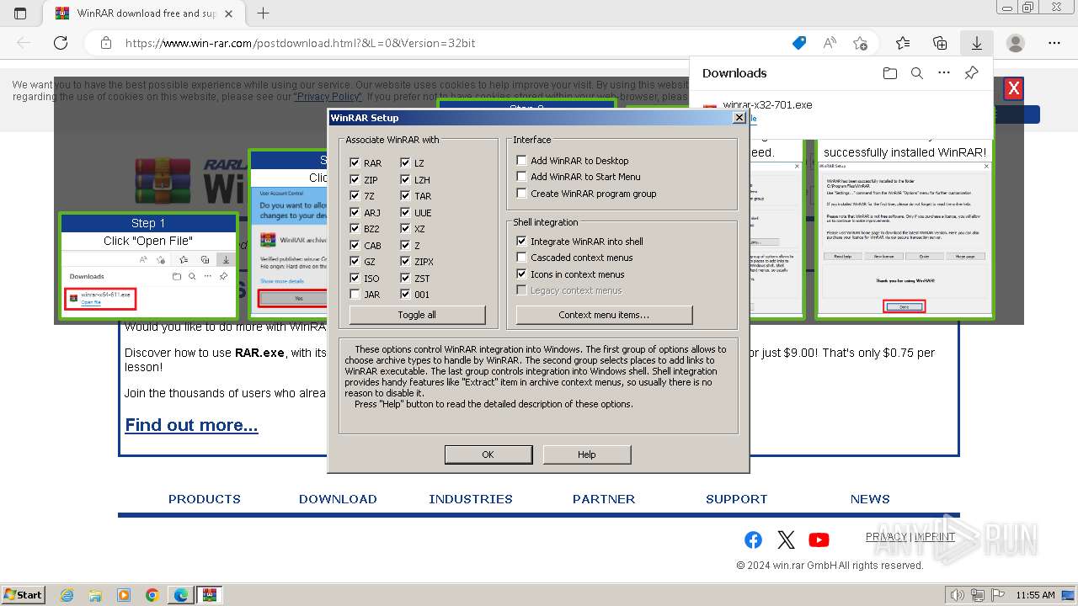Open the new tab plus button
The image size is (1078, 606).
coord(263,13)
